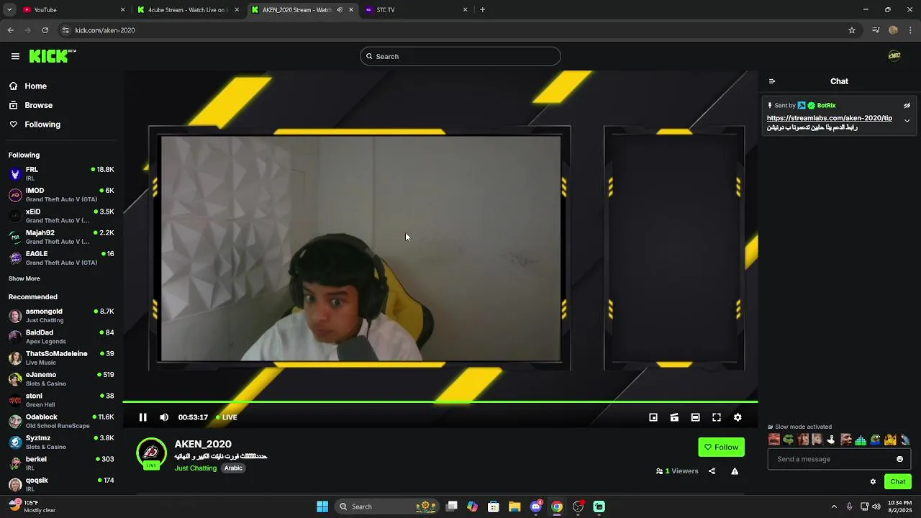Select the Arabic language tag
921x518 pixels.
pyautogui.click(x=233, y=468)
